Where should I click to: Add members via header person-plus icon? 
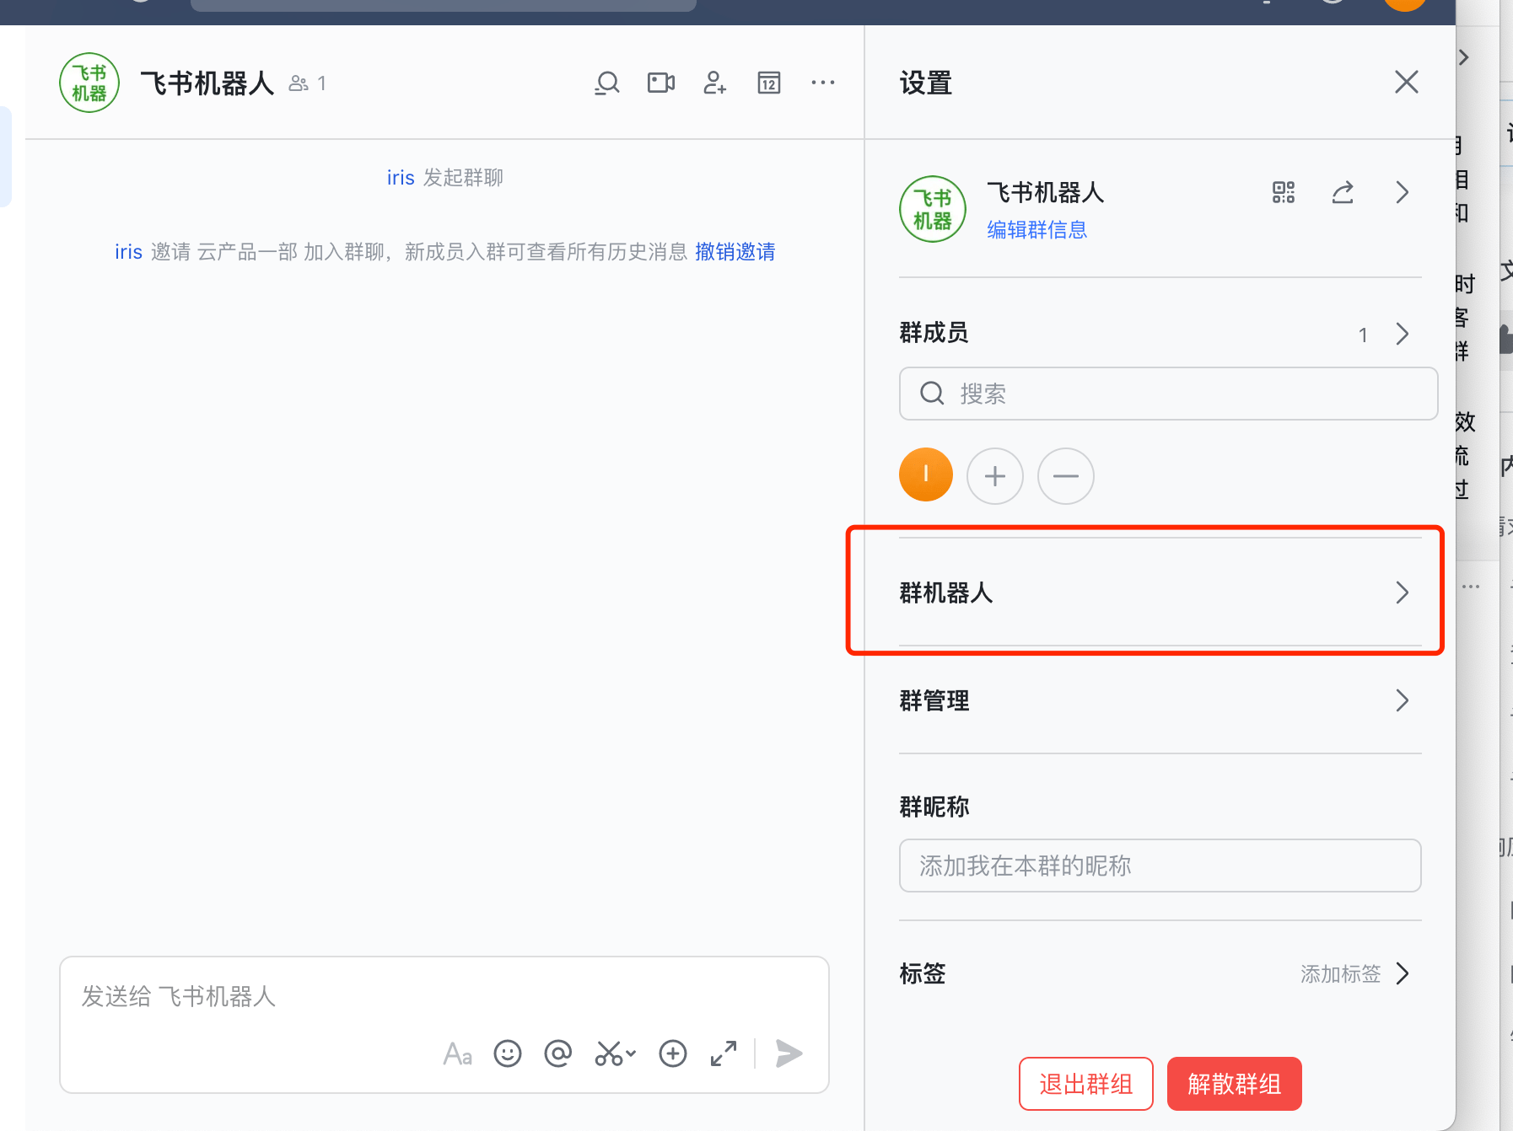coord(714,83)
